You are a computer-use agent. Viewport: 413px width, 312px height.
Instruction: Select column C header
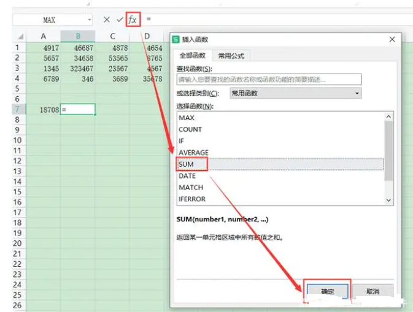click(x=112, y=36)
